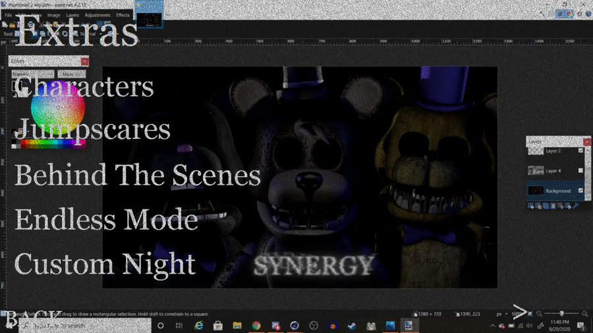
Task: Close the Layers panel
Action: (586, 141)
